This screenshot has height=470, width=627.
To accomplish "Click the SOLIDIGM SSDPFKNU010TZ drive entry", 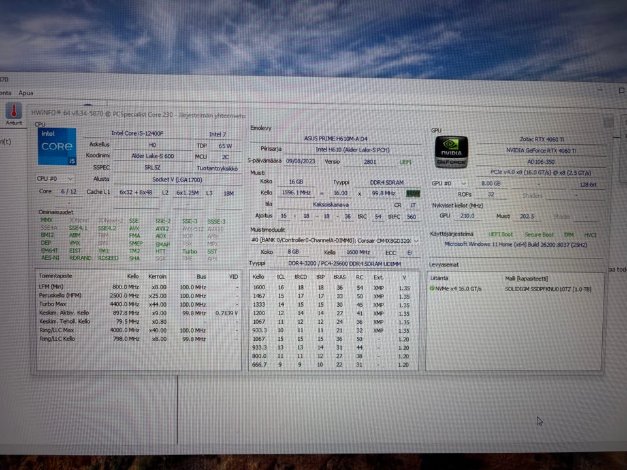I will click(548, 289).
